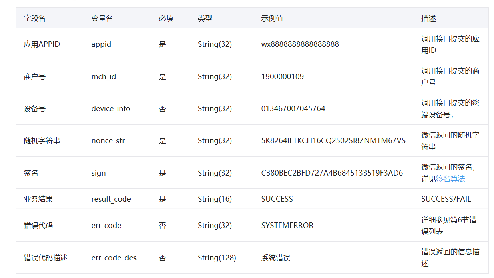Select the appid variable name cell

click(101, 44)
